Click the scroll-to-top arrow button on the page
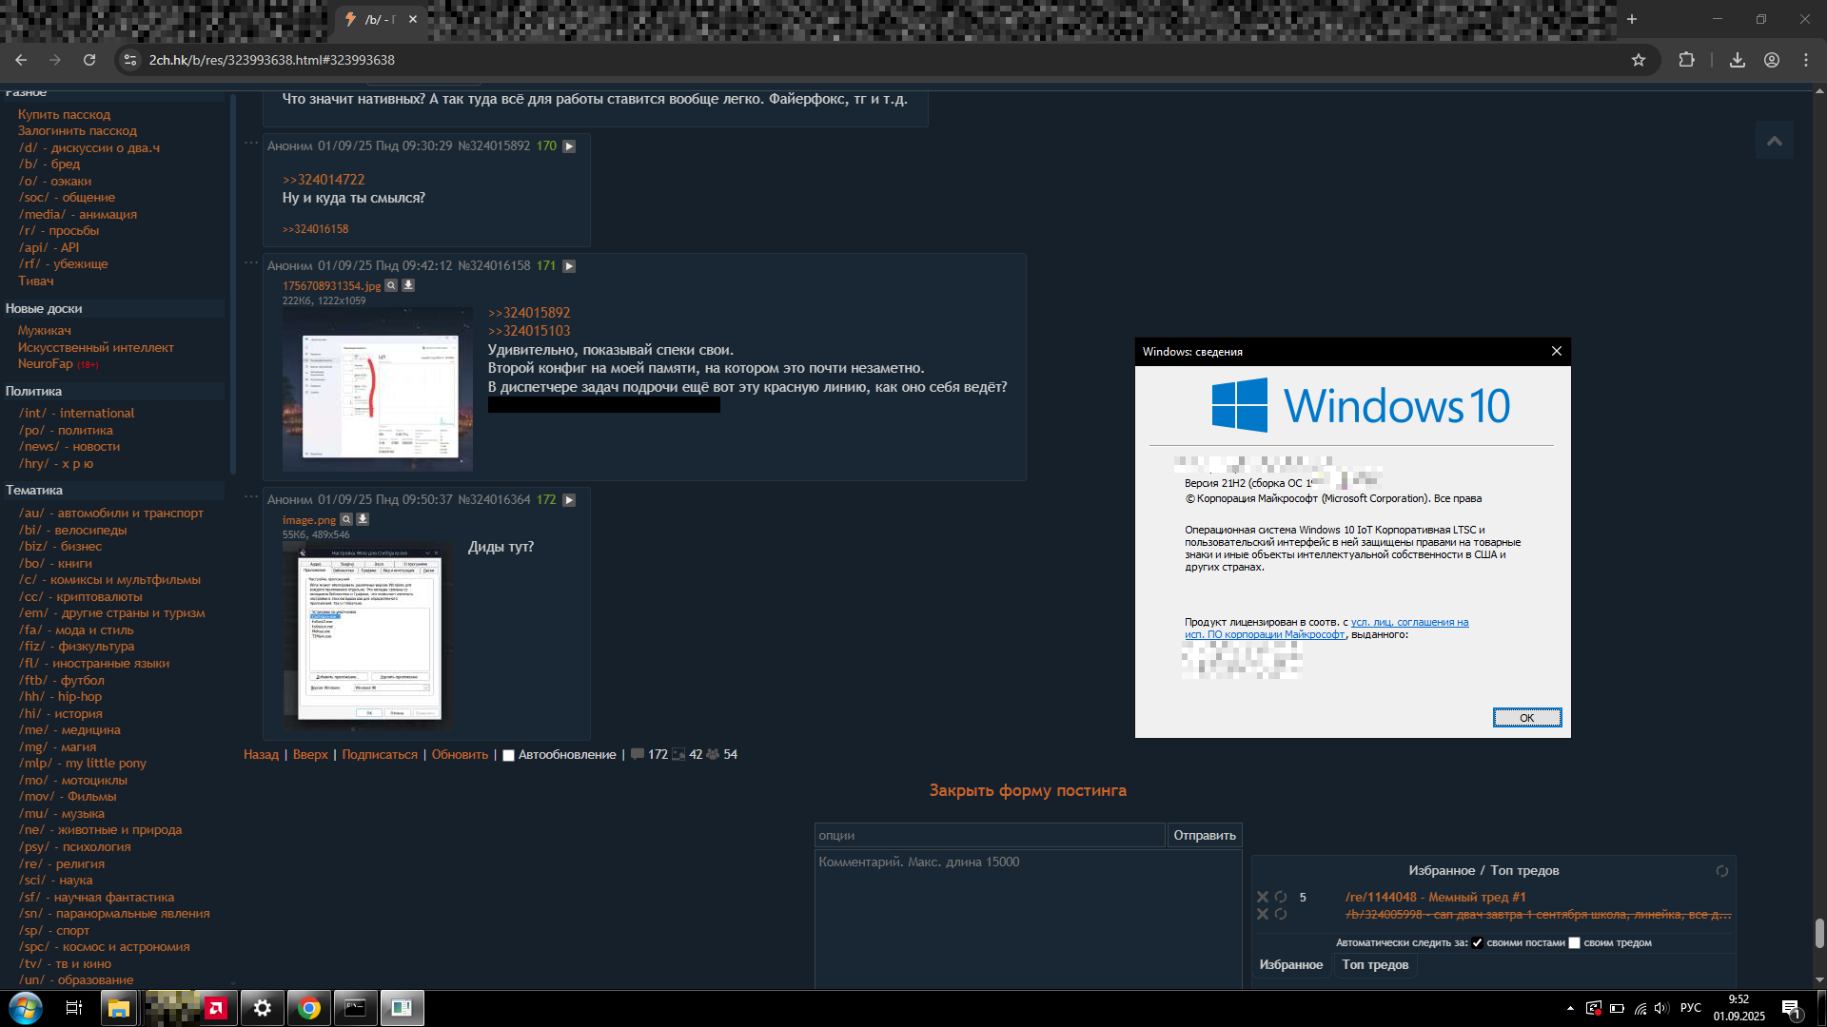Screen dimensions: 1827x1027 1775,141
